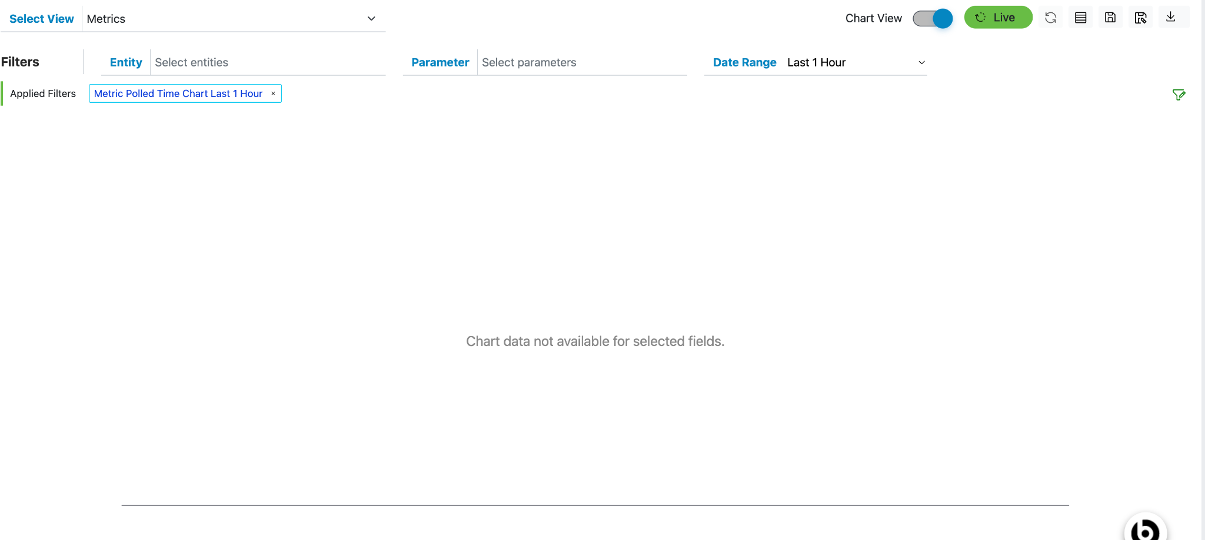This screenshot has height=540, width=1205.
Task: Click the refresh data icon
Action: (1050, 18)
